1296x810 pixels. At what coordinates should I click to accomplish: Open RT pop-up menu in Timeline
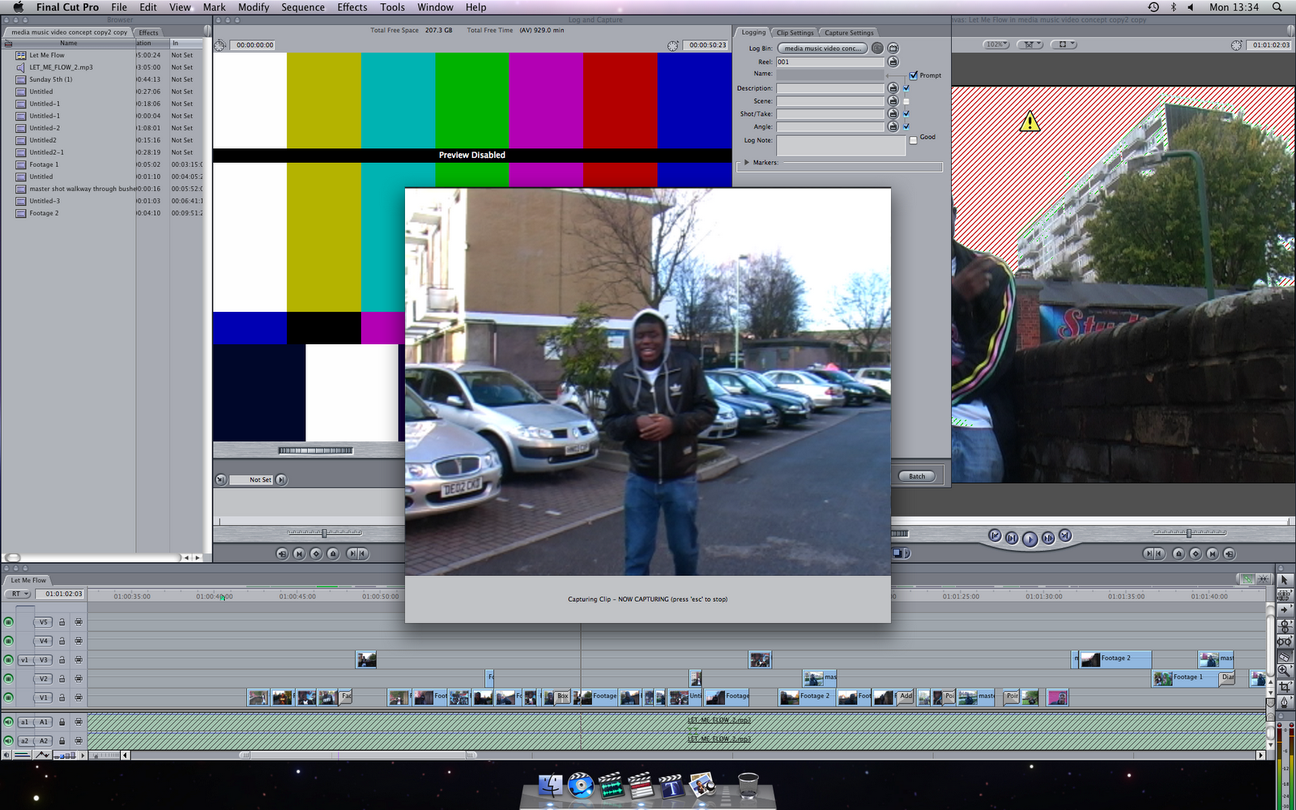click(16, 594)
